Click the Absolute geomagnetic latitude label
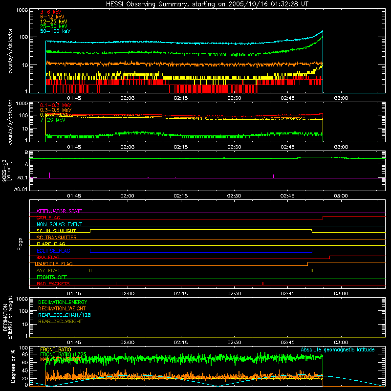The image size is (391, 391). click(x=338, y=349)
